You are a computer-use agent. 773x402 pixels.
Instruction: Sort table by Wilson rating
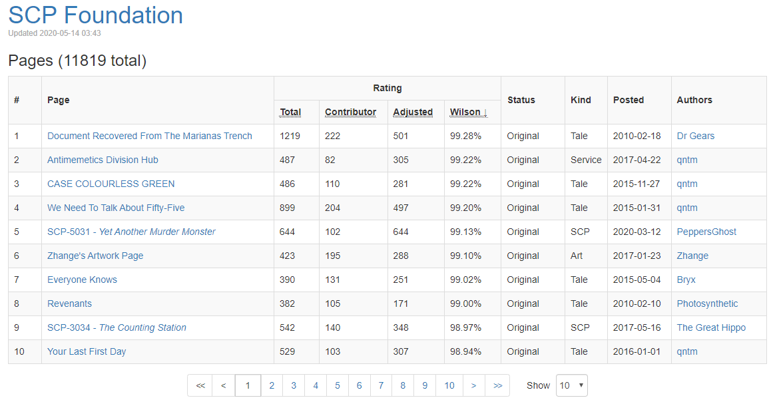(468, 112)
